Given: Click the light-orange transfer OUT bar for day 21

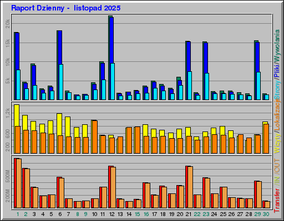Looking at the screenshot, I should (x=190, y=187).
